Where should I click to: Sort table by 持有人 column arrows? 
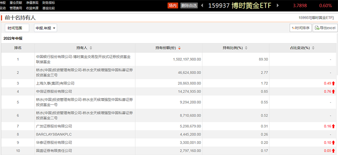[x=91, y=48]
